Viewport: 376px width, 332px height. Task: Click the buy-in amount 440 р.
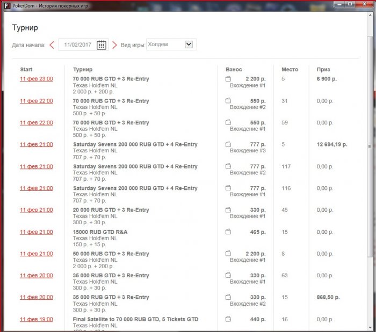258,319
